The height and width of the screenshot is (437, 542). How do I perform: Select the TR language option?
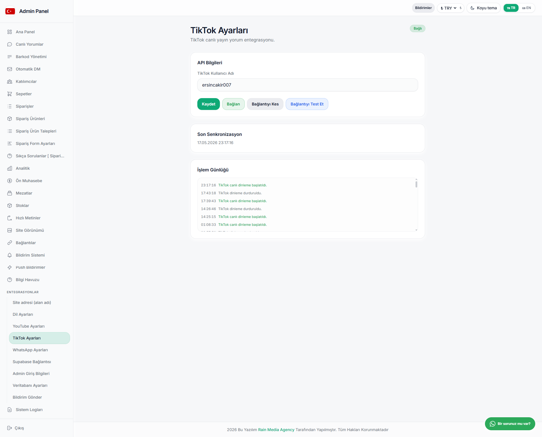point(511,8)
